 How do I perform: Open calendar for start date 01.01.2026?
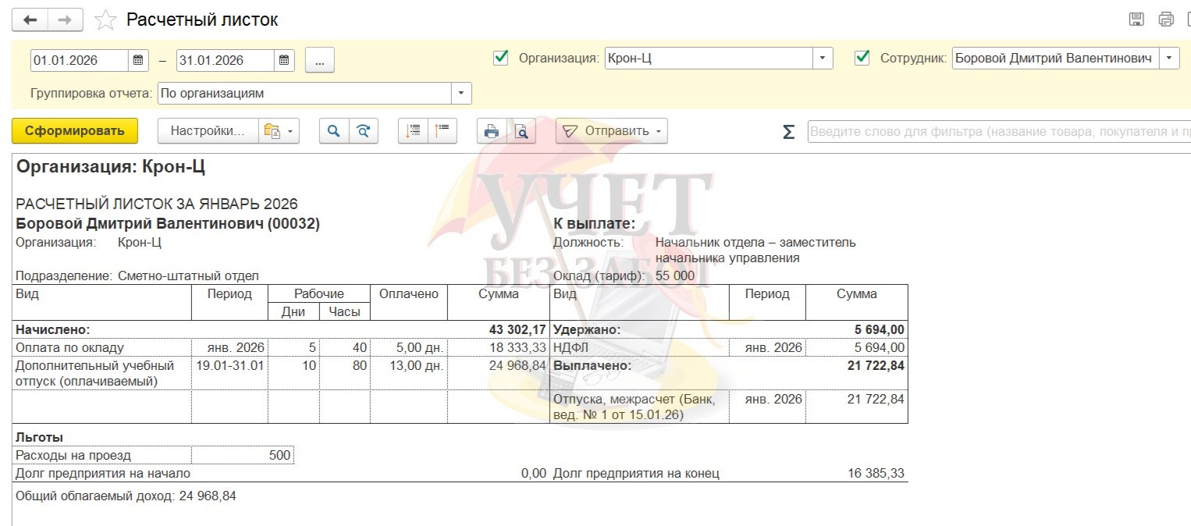(138, 60)
